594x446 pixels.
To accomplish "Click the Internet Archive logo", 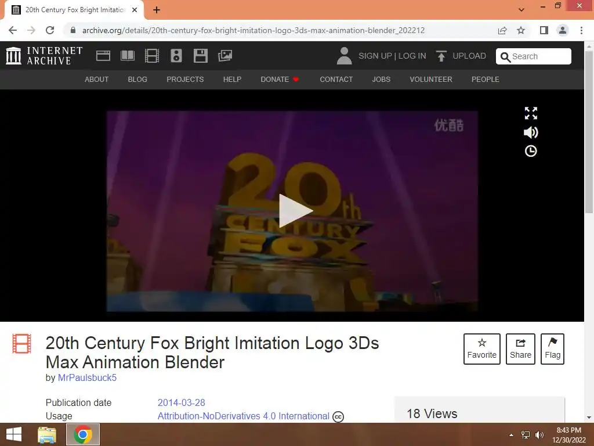I will tap(44, 56).
